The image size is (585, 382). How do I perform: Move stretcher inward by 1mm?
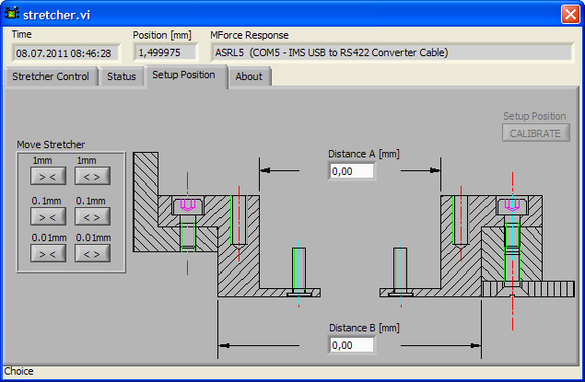(x=48, y=177)
